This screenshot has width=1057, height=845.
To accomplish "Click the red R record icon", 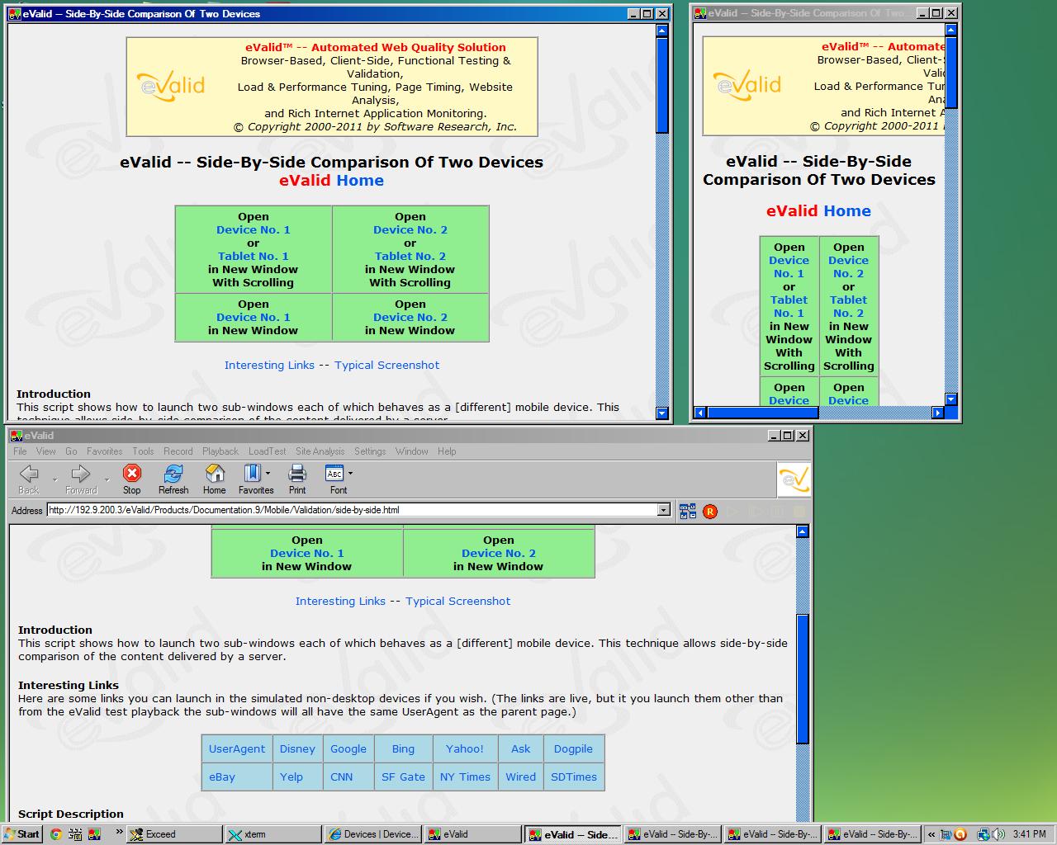I will (710, 512).
